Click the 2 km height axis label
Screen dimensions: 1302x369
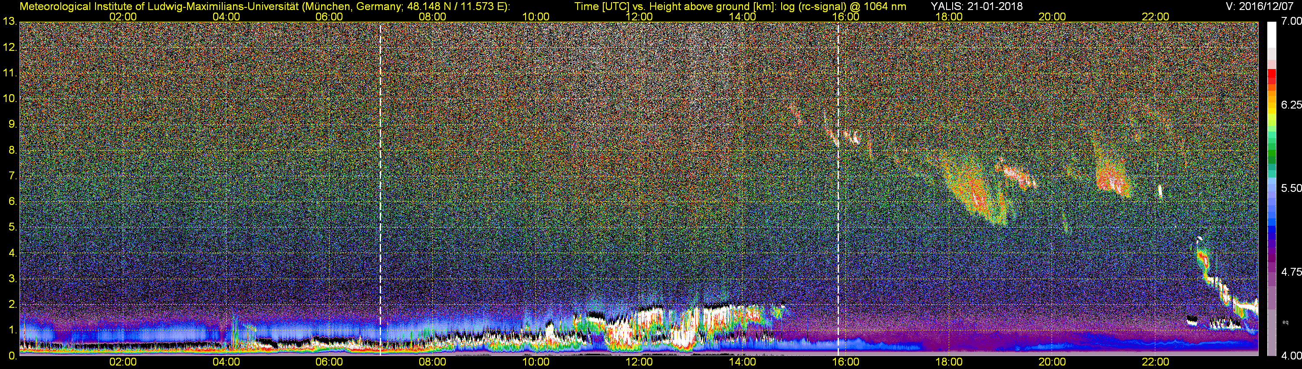[x=13, y=304]
